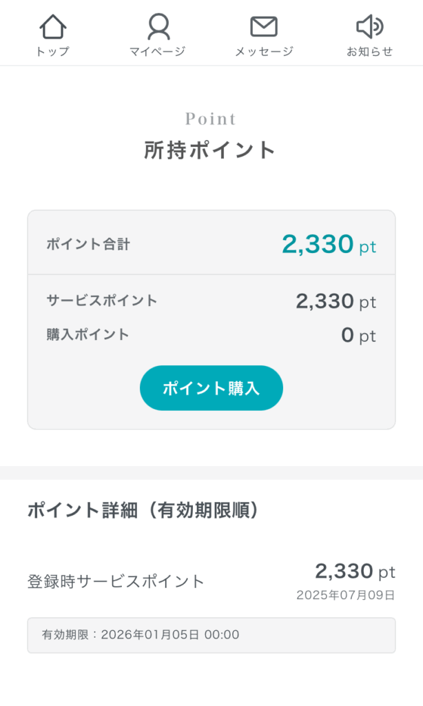Select the メッセージ tab label
This screenshot has height=706, width=423.
(264, 51)
